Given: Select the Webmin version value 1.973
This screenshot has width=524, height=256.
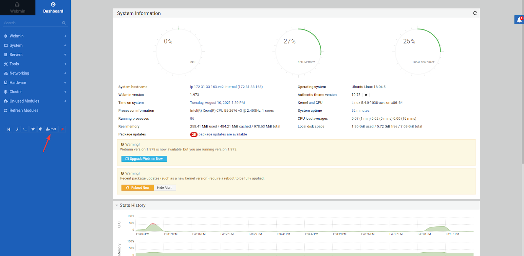Looking at the screenshot, I should 195,95.
